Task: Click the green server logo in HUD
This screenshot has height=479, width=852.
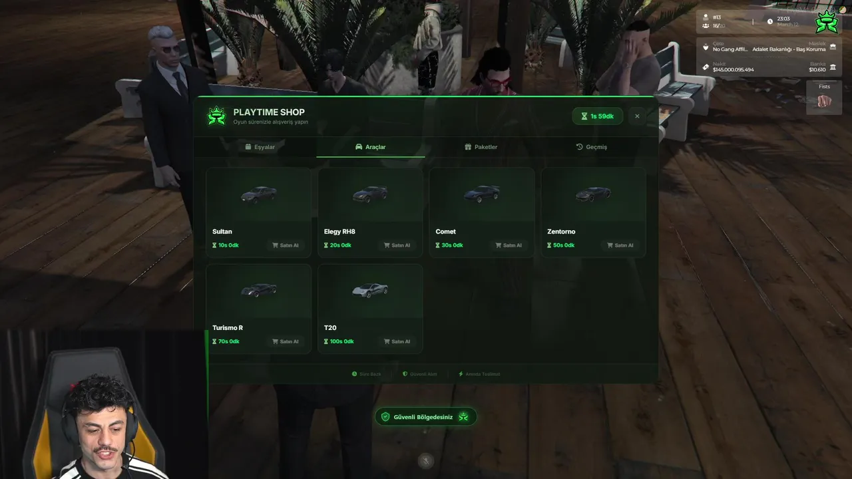Action: click(825, 22)
